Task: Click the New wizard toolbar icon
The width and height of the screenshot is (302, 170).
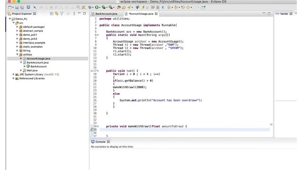Action: tap(10, 8)
